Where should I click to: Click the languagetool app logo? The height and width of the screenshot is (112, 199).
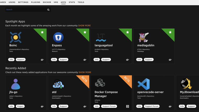click(x=101, y=37)
